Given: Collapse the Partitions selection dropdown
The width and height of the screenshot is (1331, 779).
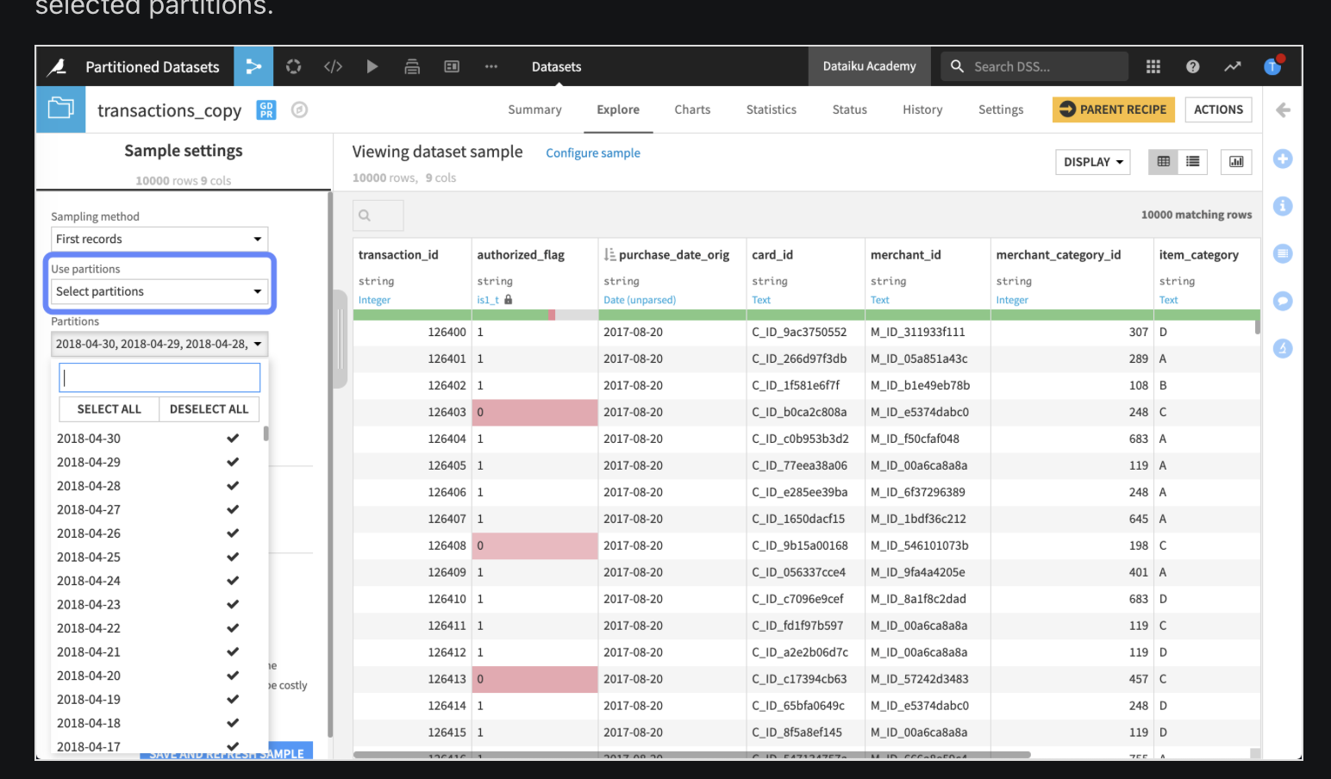Looking at the screenshot, I should [x=159, y=344].
